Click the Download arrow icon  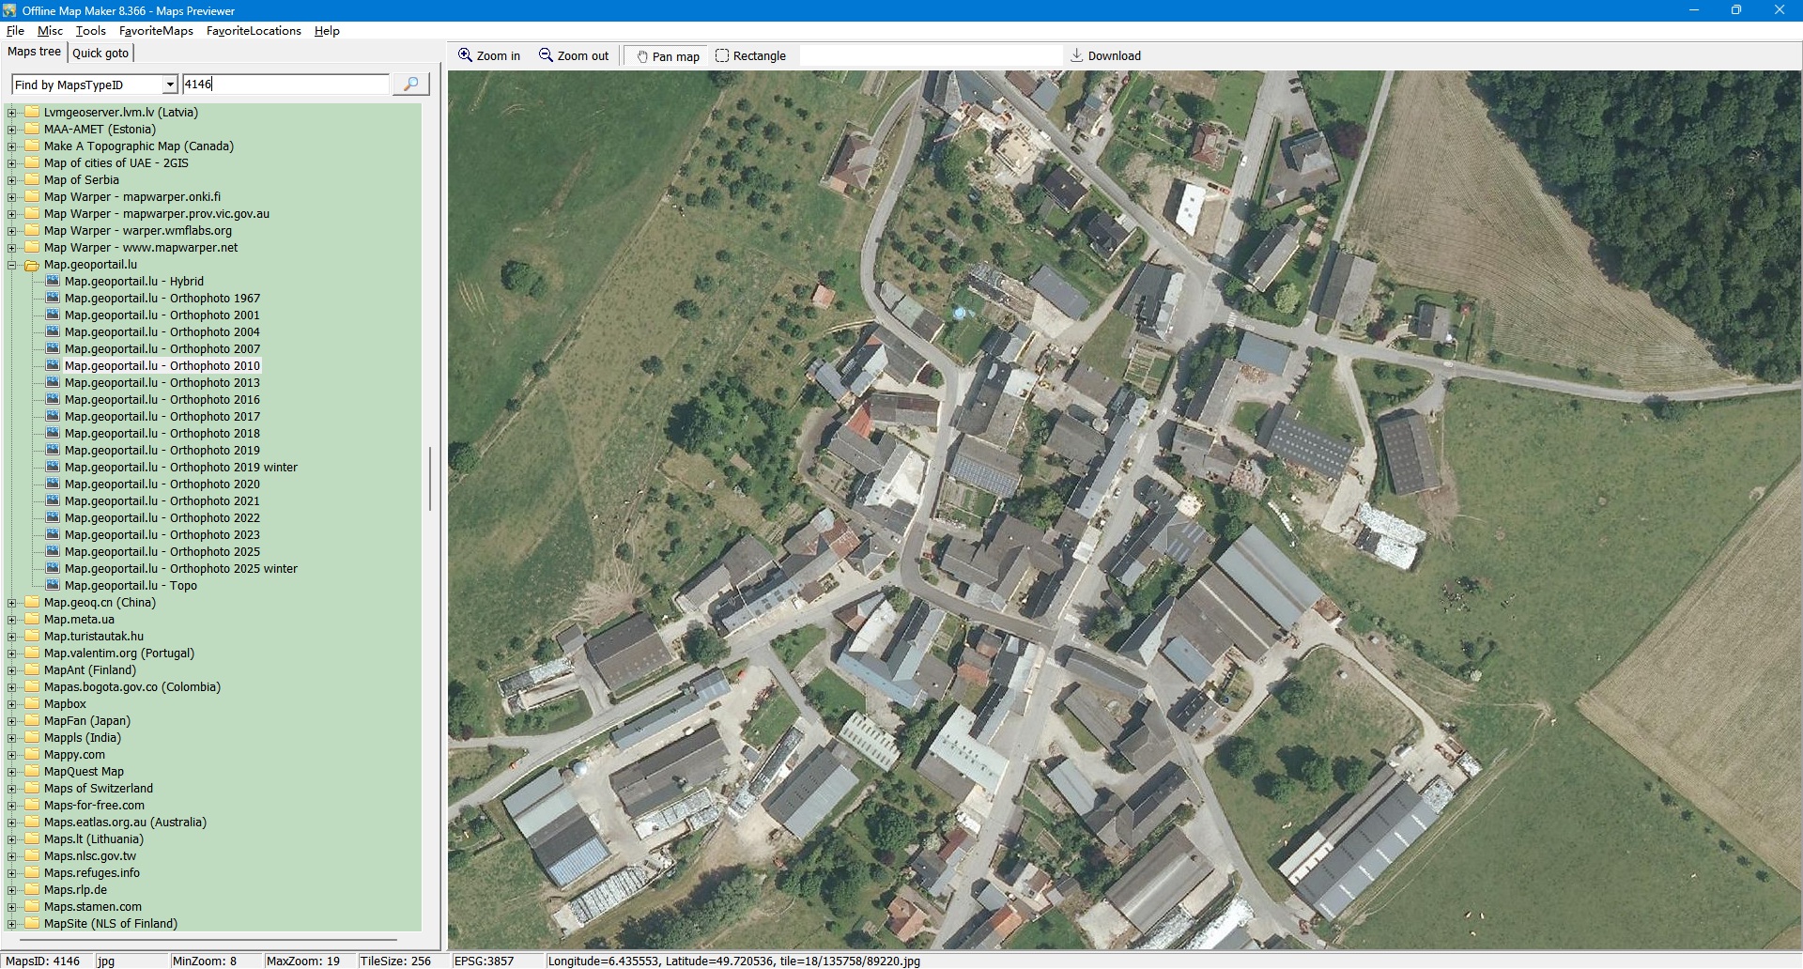[1077, 55]
